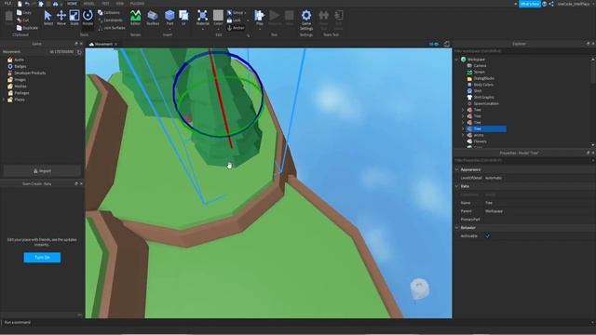Click the What's New button
Screen dimensions: 596x335
tap(530, 4)
